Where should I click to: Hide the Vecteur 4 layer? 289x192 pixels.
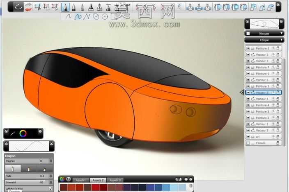pyautogui.click(x=248, y=99)
